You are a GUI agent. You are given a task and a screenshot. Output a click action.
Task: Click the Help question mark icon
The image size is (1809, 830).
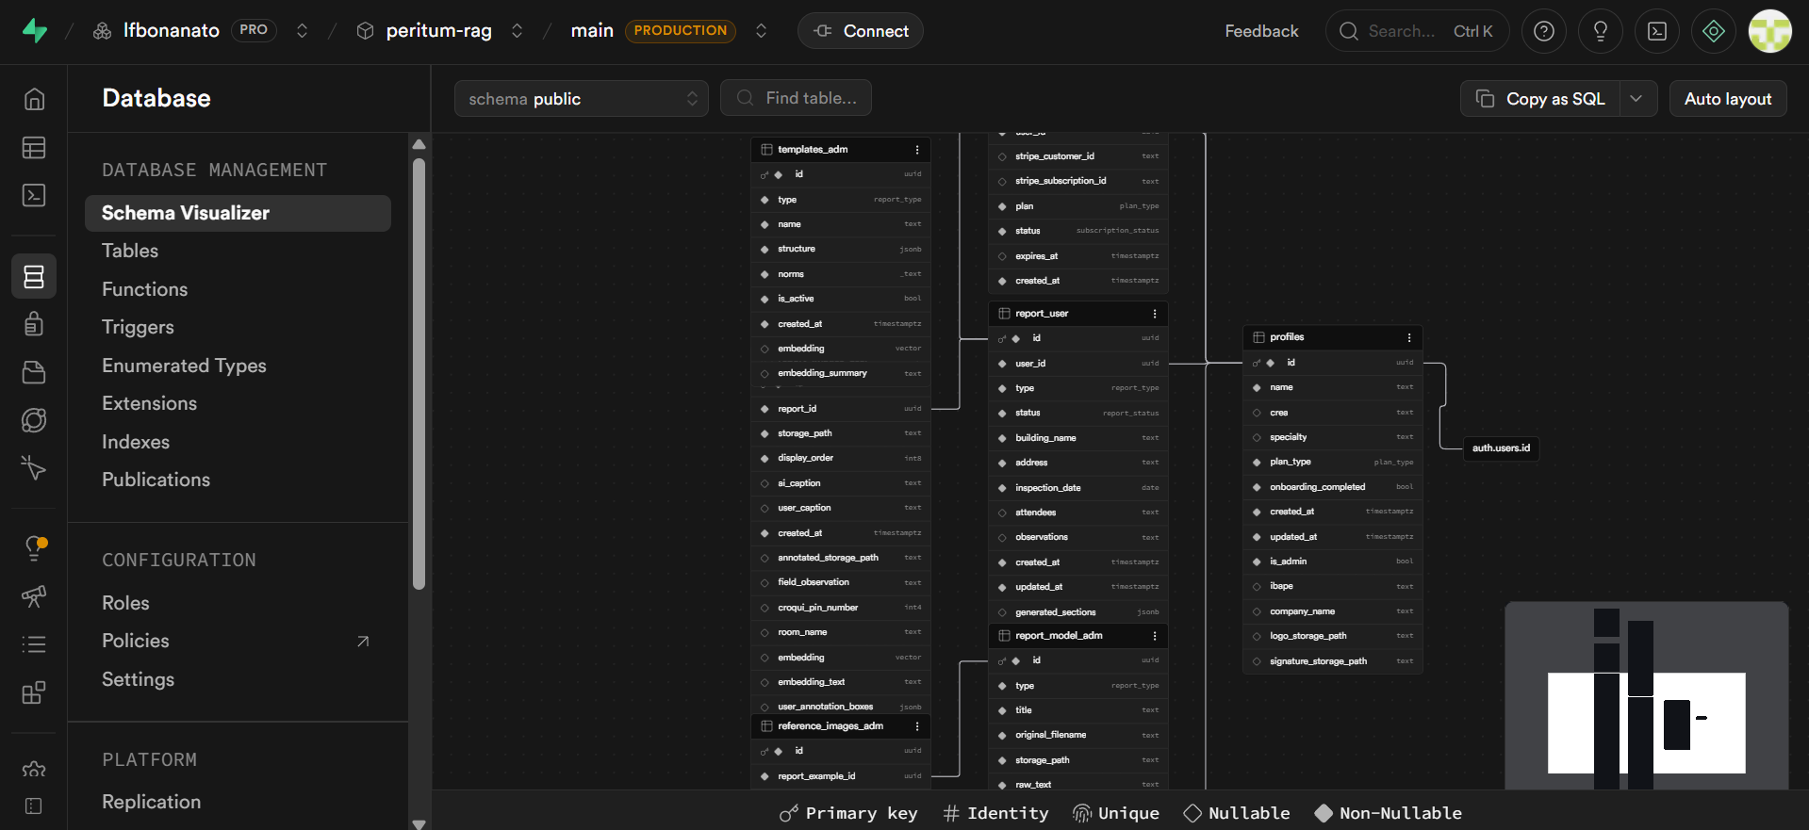[x=1544, y=31]
